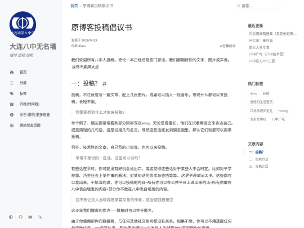Click the article title 原博客投稿倡议书
Viewport: 304px width, 228px height.
(101, 28)
